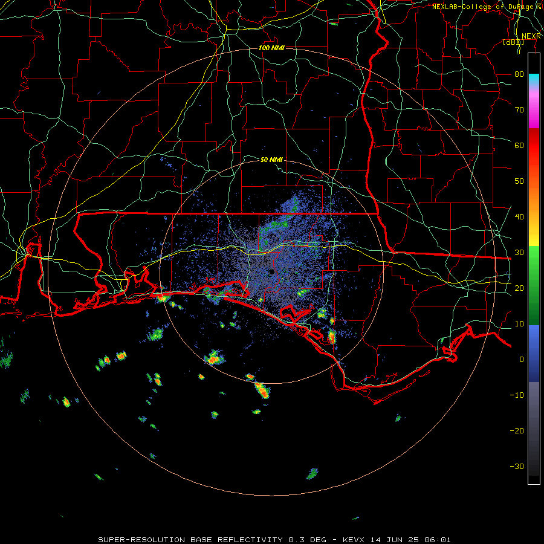Pick the cyan segment atop the color bar
Screen dimensions: 544x544
(534, 80)
